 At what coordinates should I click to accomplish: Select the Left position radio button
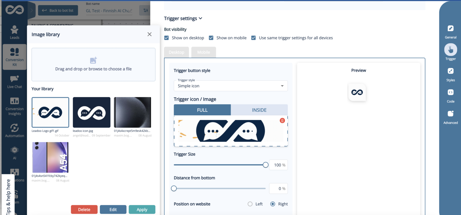click(x=250, y=204)
